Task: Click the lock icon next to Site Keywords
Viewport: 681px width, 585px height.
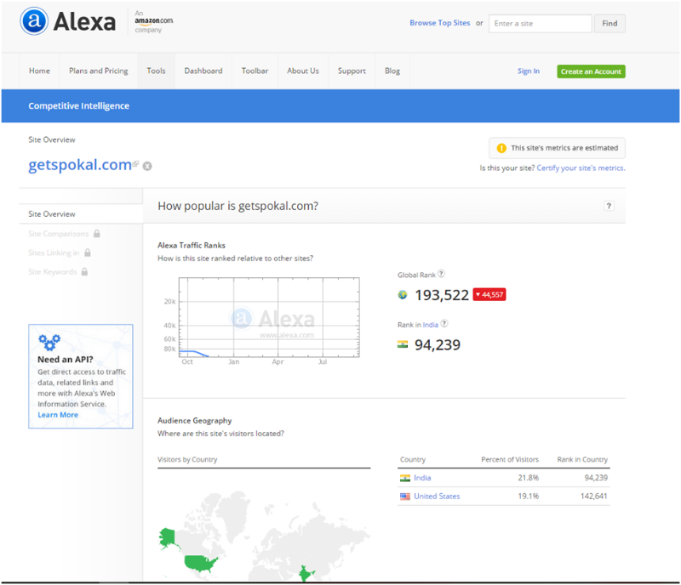Action: point(84,272)
